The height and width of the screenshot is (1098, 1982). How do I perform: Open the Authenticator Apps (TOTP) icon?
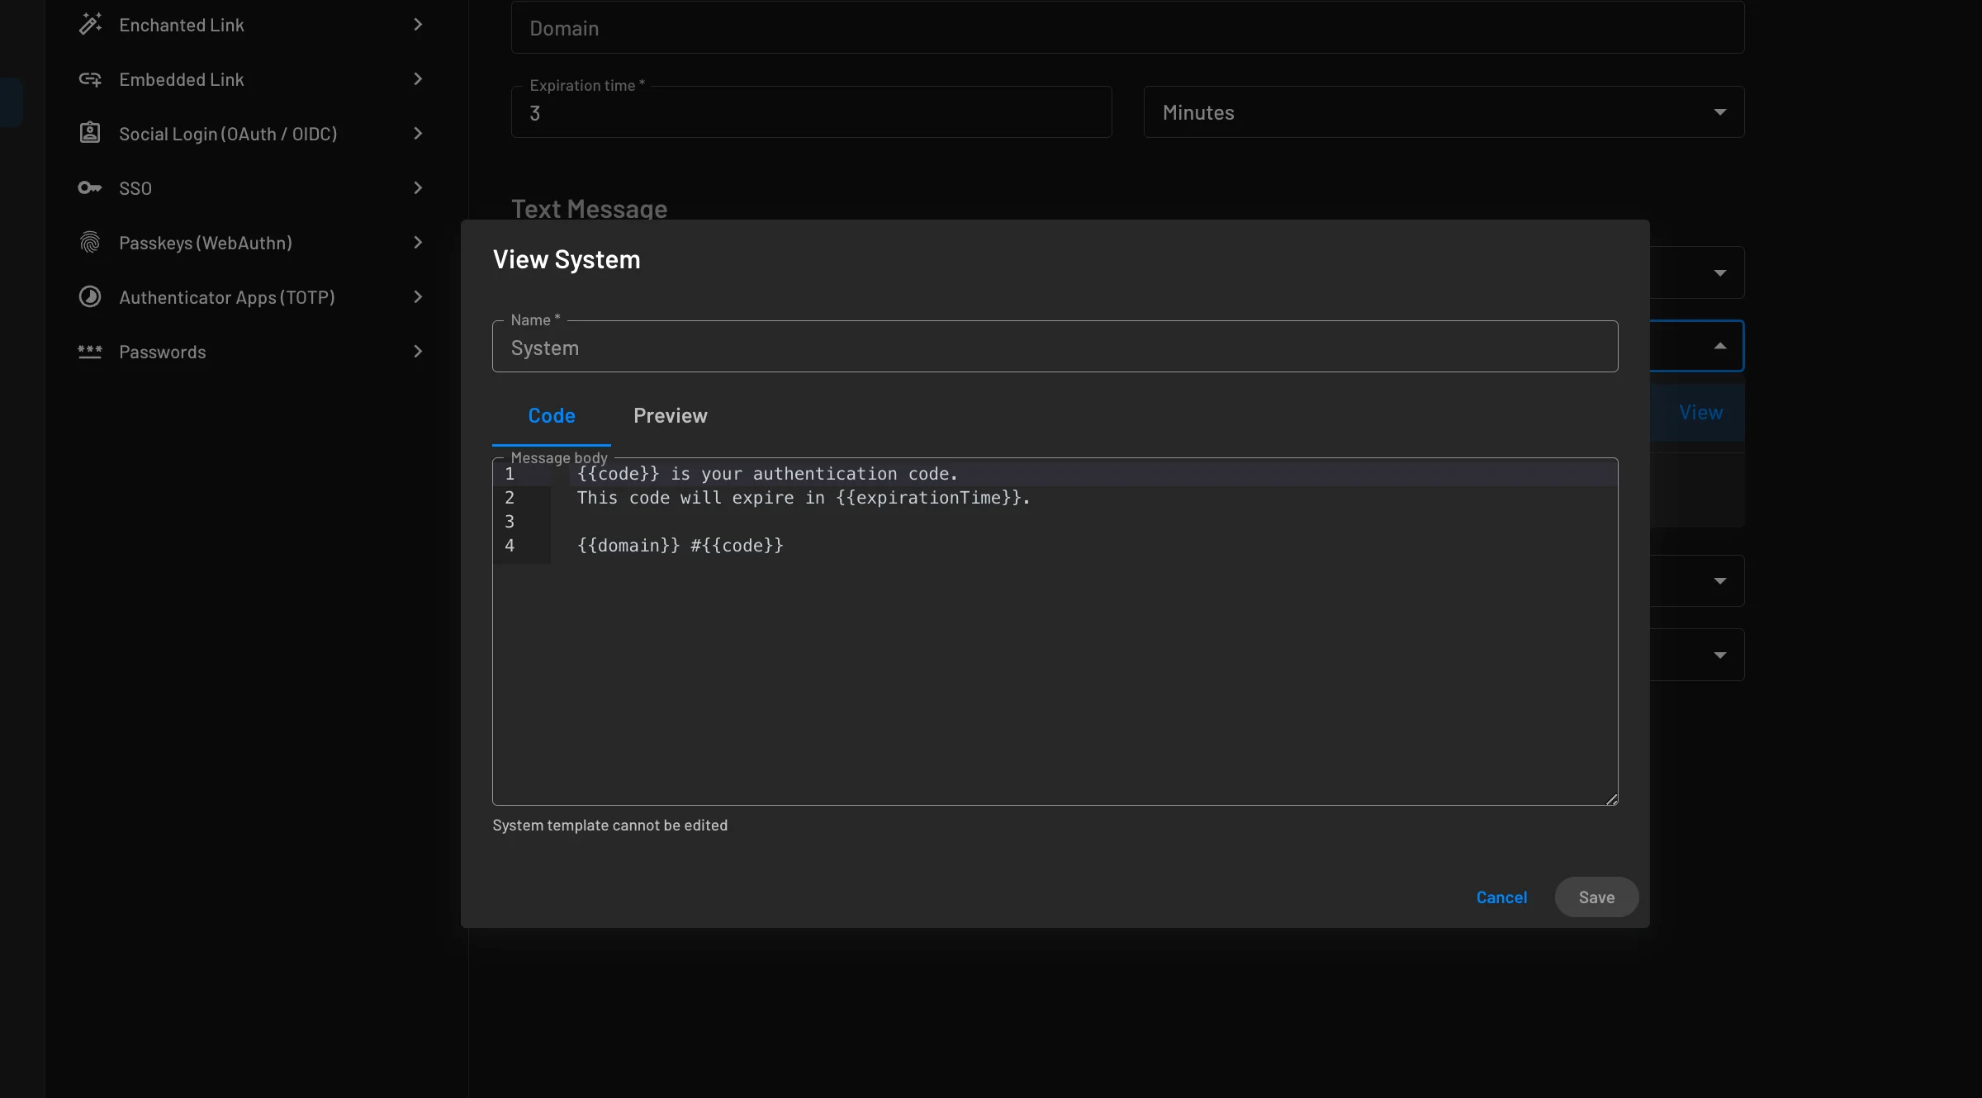90,296
